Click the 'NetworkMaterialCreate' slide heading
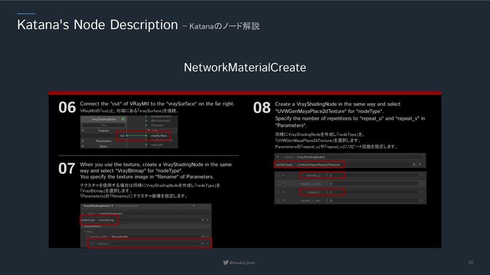 pyautogui.click(x=245, y=67)
